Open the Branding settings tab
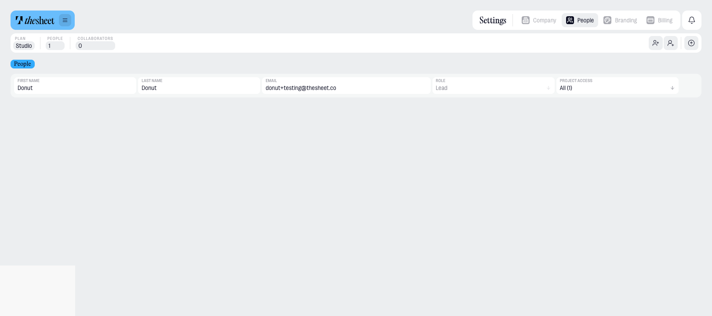Viewport: 712px width, 316px height. coord(620,20)
